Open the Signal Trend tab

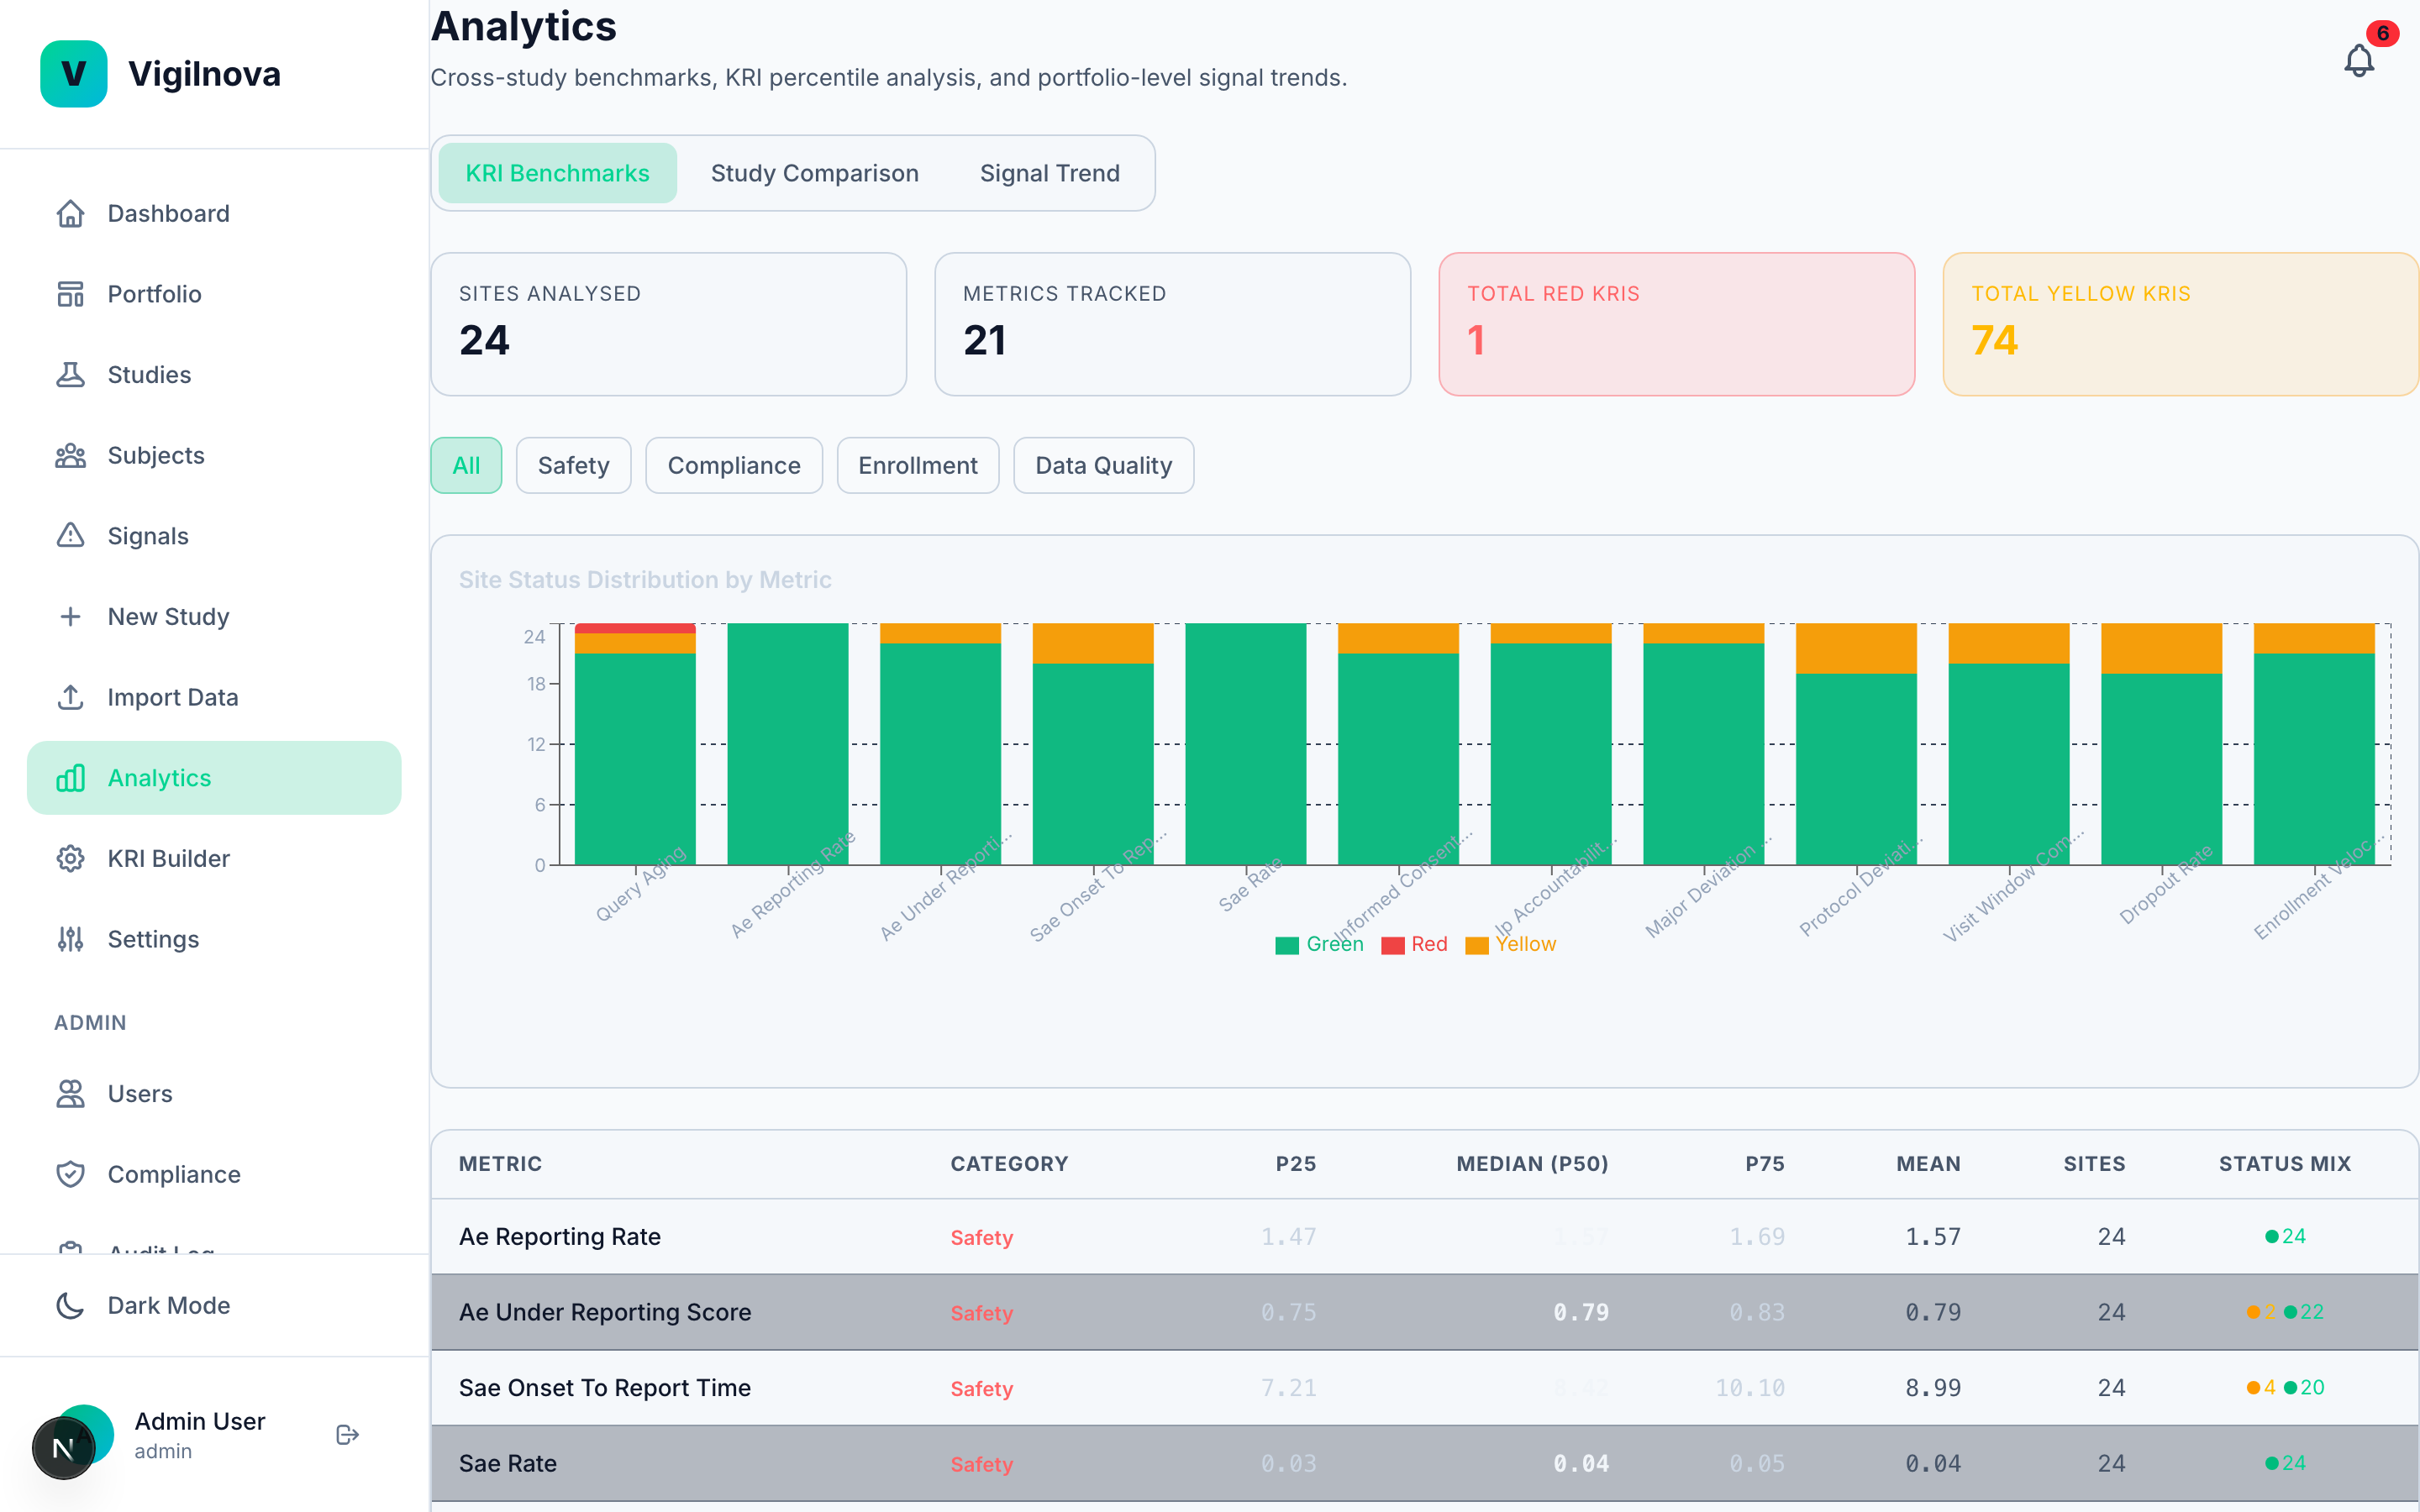(x=1049, y=172)
